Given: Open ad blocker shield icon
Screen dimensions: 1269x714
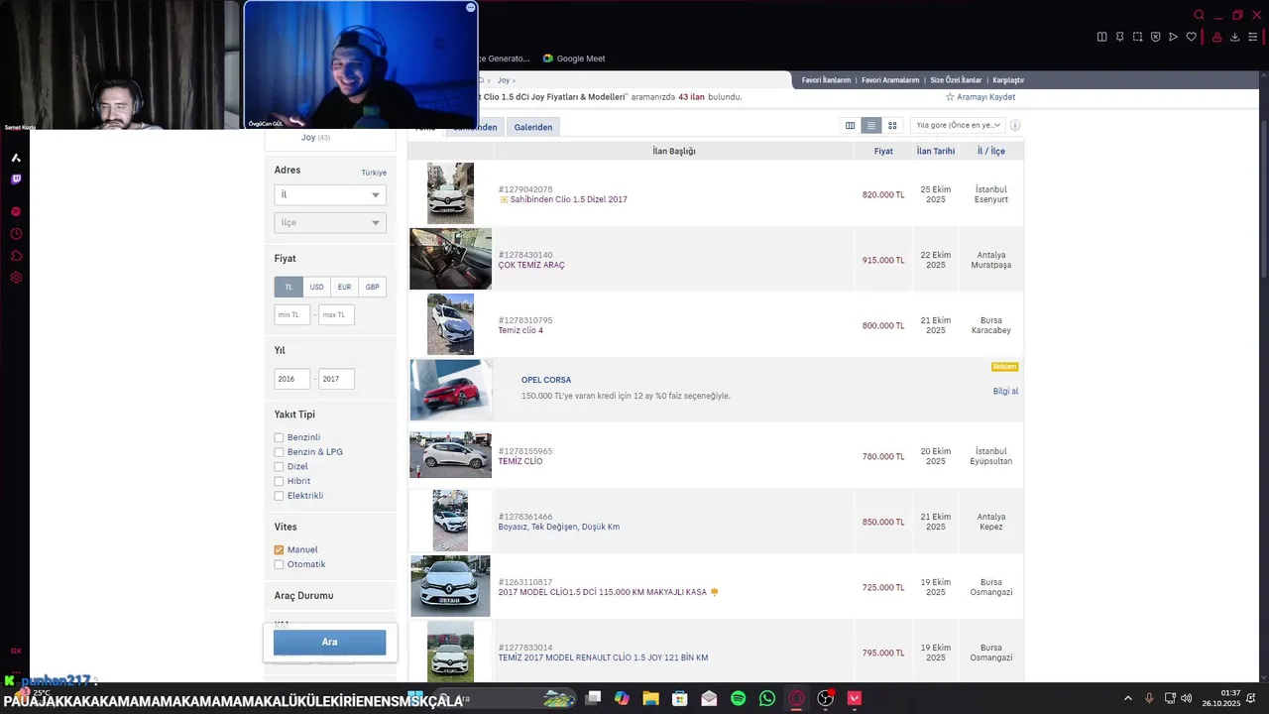Looking at the screenshot, I should tap(1155, 37).
